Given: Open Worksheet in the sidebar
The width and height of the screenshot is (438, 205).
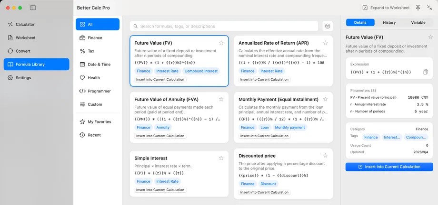Looking at the screenshot, I should click(x=36, y=37).
